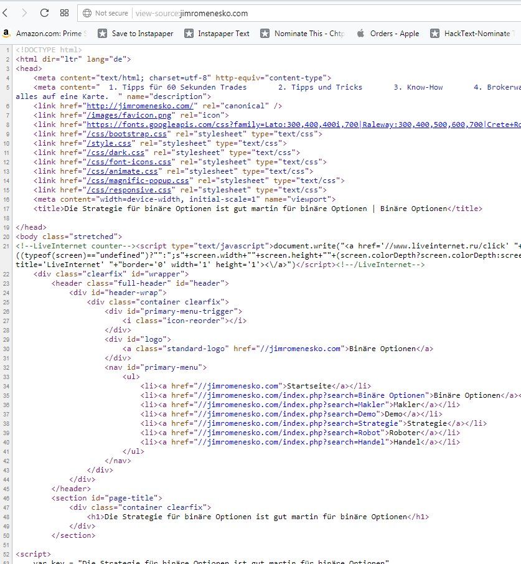Go back with the browser back arrow
The width and height of the screenshot is (521, 564).
tap(5, 13)
